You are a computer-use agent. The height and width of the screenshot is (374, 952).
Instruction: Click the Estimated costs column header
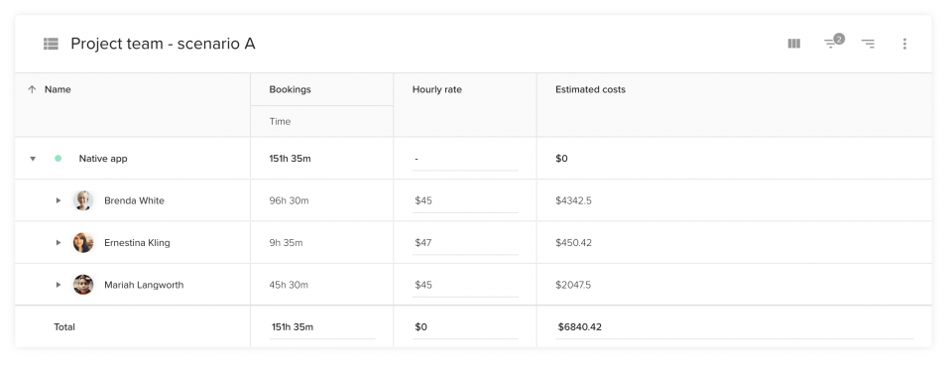(x=590, y=89)
